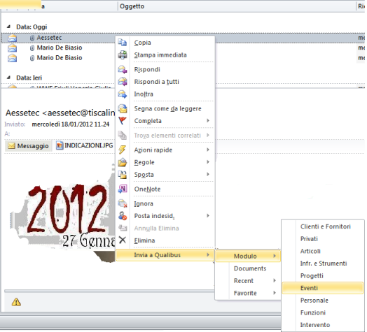
Task: Open the Regole submenu arrow
Action: (x=208, y=162)
